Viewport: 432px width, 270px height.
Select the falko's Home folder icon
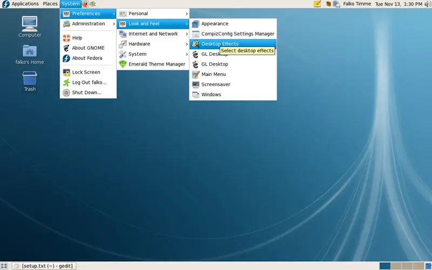tap(30, 55)
